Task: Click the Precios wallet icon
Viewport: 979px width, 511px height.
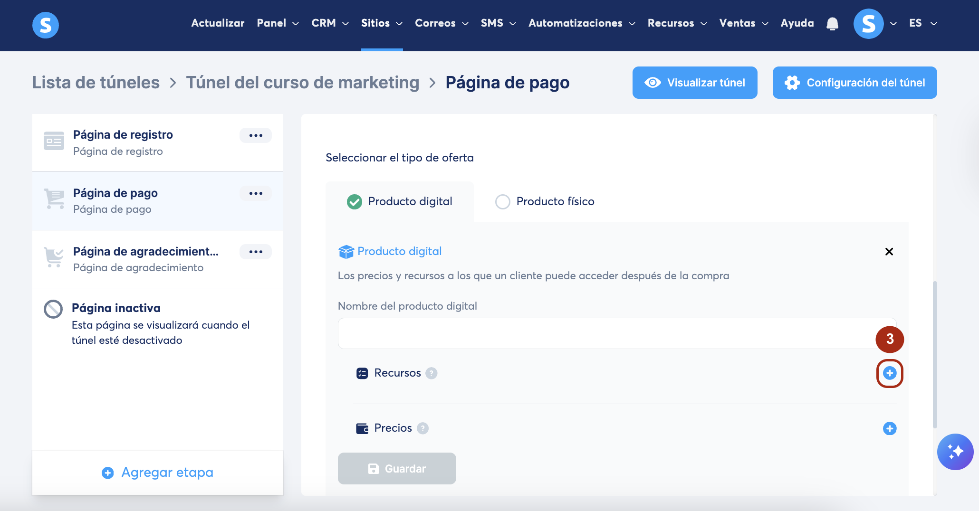Action: [x=362, y=428]
